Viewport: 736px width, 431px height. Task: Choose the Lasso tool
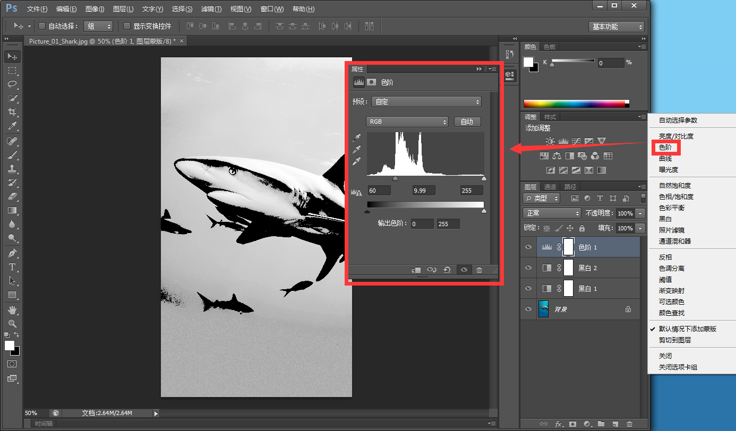pos(12,84)
